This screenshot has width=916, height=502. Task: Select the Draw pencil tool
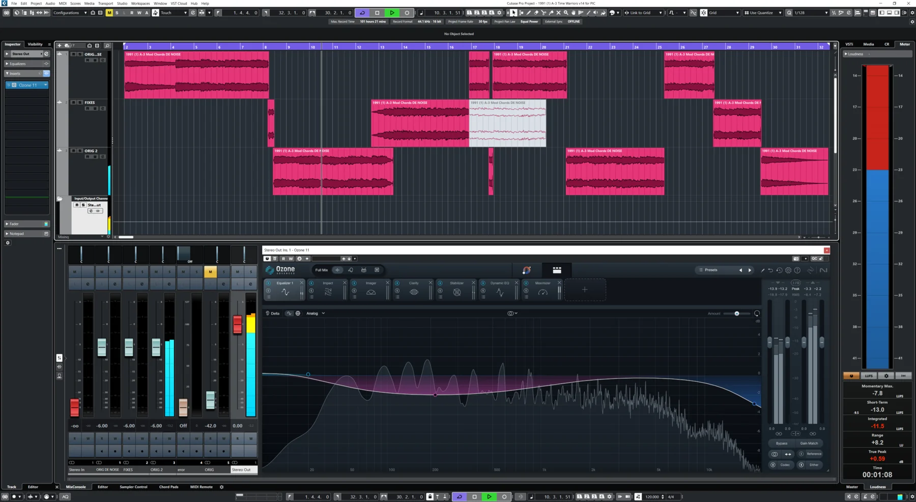529,13
